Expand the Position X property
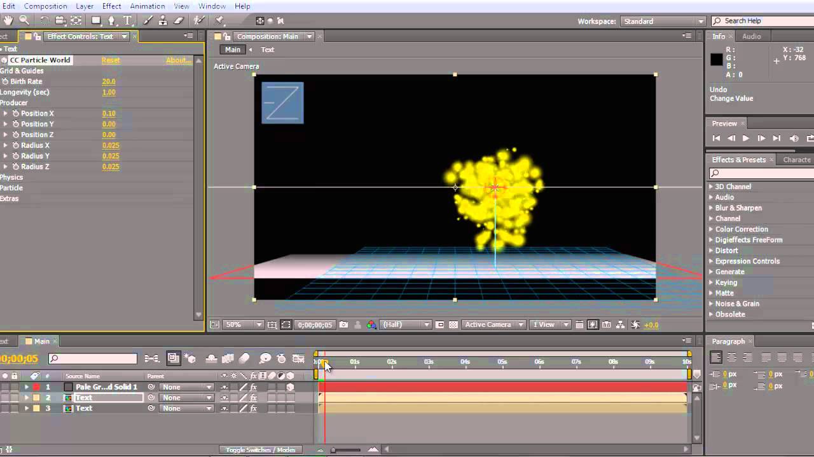Screen dimensions: 814x457 [x=6, y=114]
